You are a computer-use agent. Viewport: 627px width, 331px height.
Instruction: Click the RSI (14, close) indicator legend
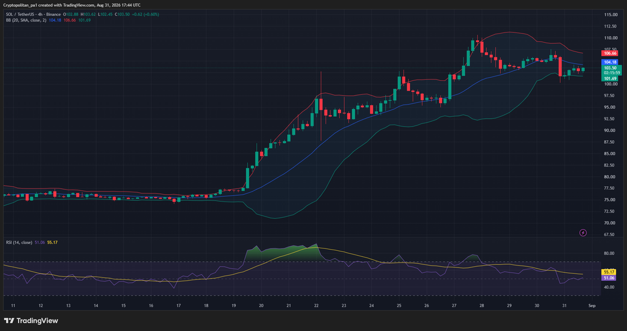[x=19, y=242]
